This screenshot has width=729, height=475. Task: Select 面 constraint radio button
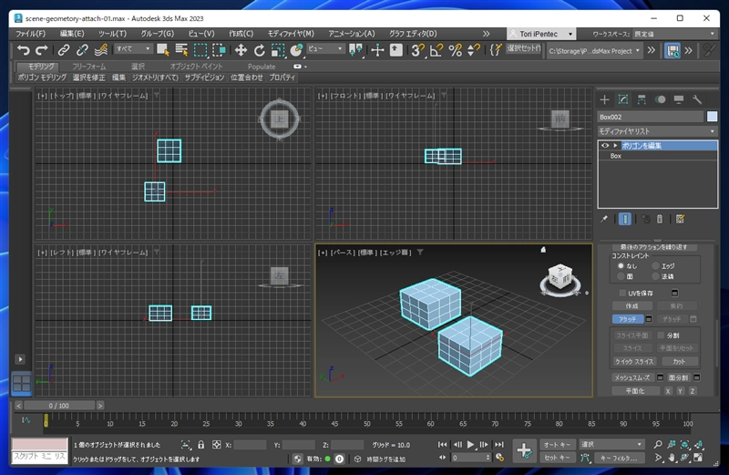pos(621,276)
